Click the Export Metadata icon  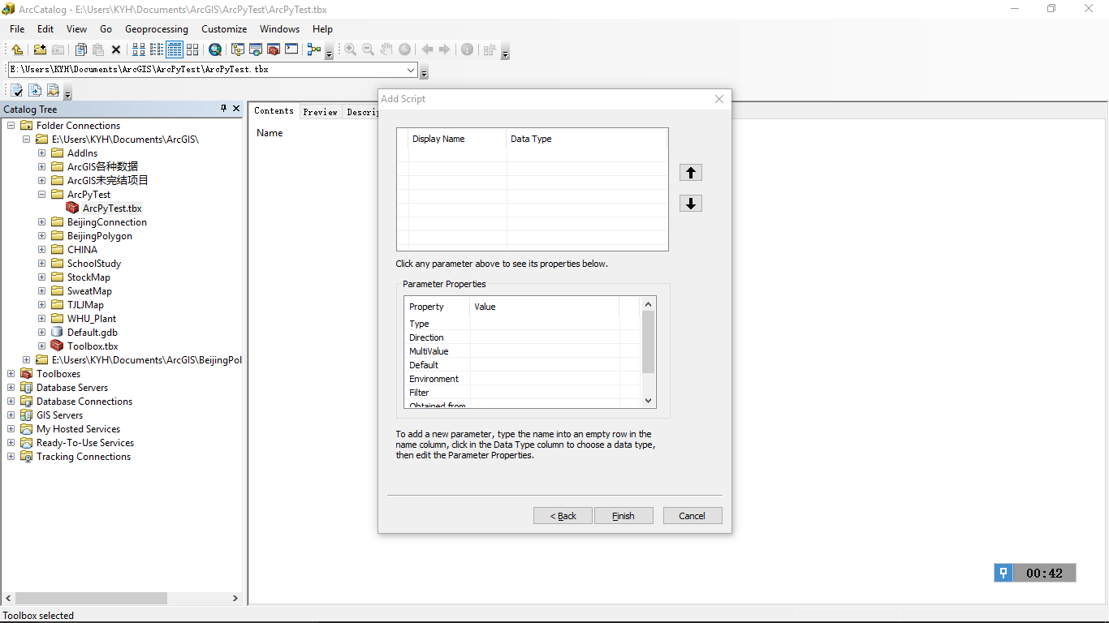(35, 90)
